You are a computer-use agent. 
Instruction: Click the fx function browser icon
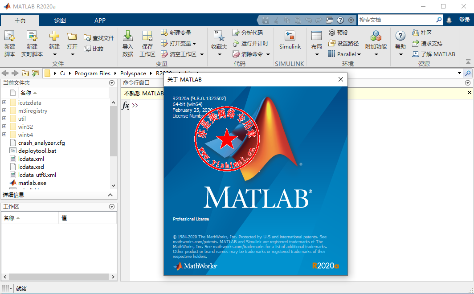tap(125, 106)
